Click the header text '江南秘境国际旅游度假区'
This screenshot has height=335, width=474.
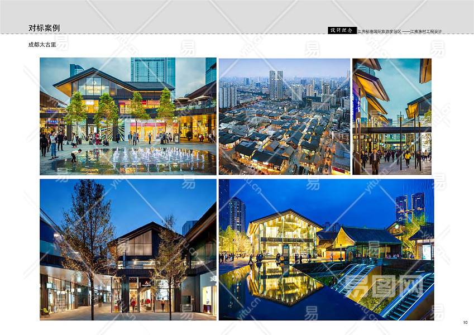click(x=379, y=31)
